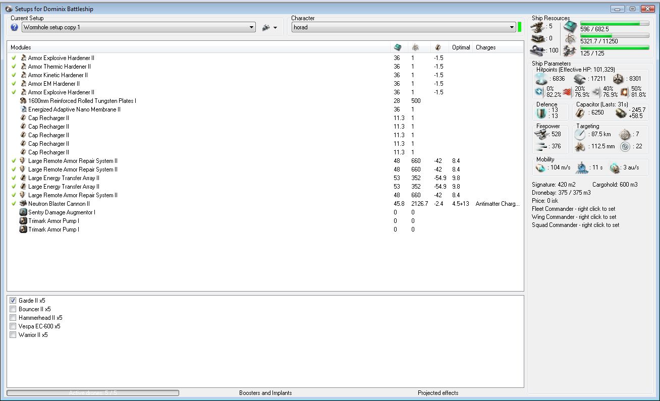Click the CPU usage bar above 596 / 682.5

click(x=615, y=23)
